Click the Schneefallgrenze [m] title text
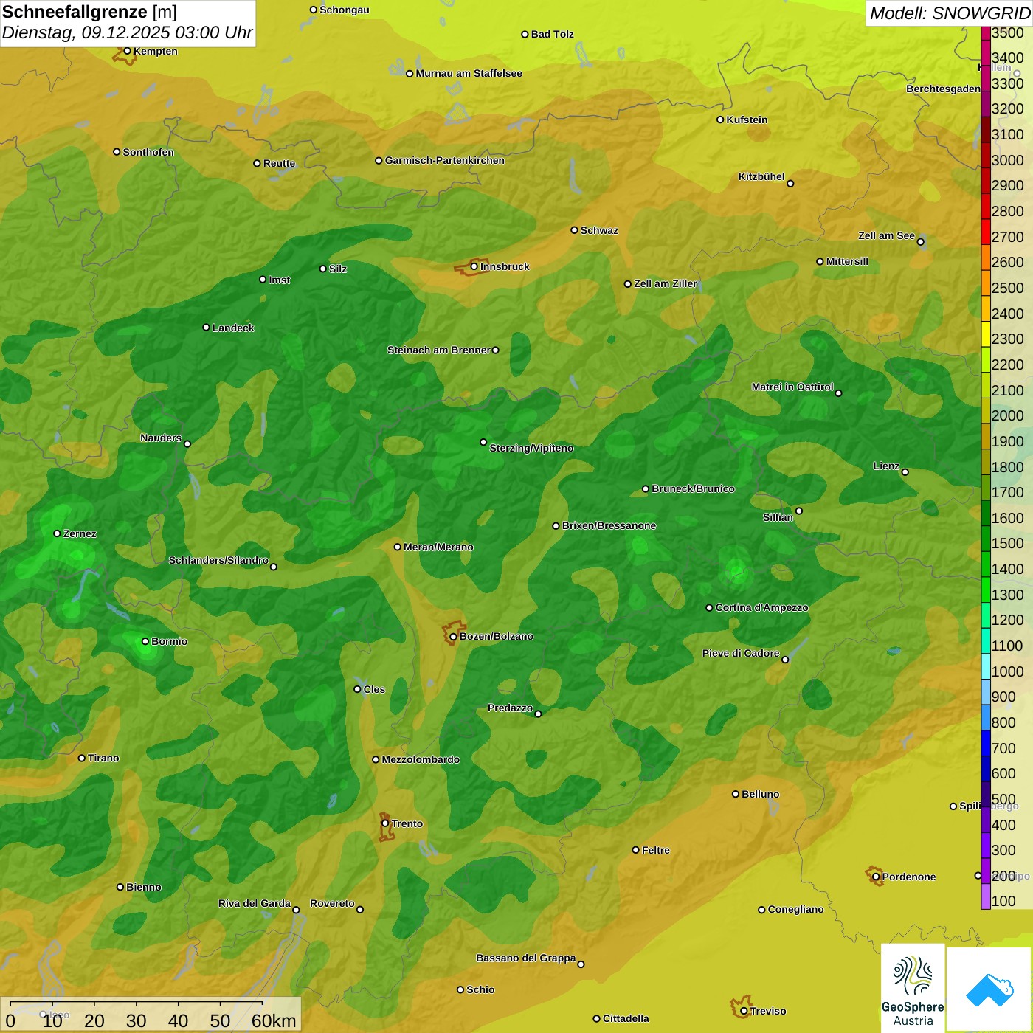The height and width of the screenshot is (1033, 1033). click(x=89, y=12)
